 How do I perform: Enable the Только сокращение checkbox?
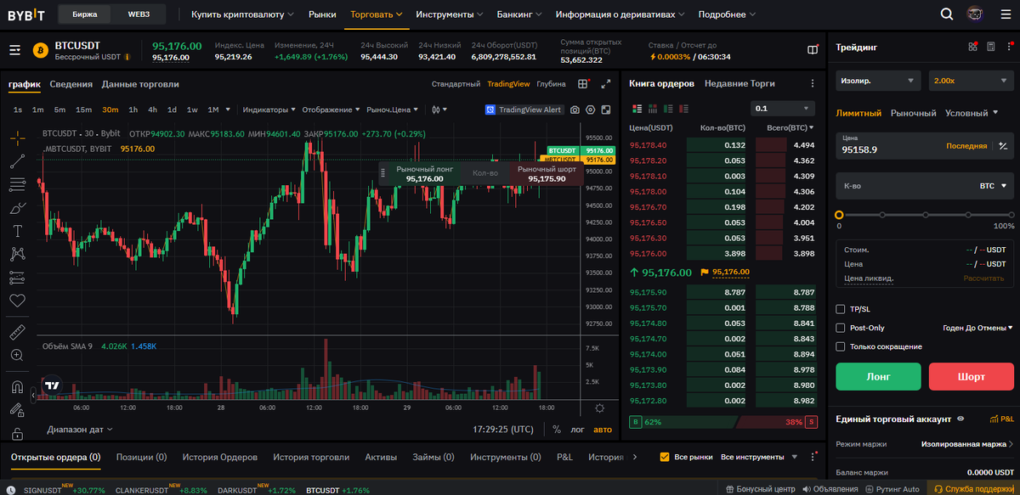(841, 346)
